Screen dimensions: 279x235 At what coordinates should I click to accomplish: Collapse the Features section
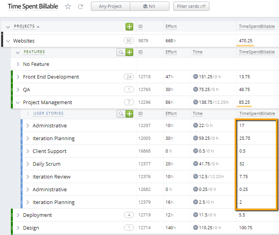point(17,52)
